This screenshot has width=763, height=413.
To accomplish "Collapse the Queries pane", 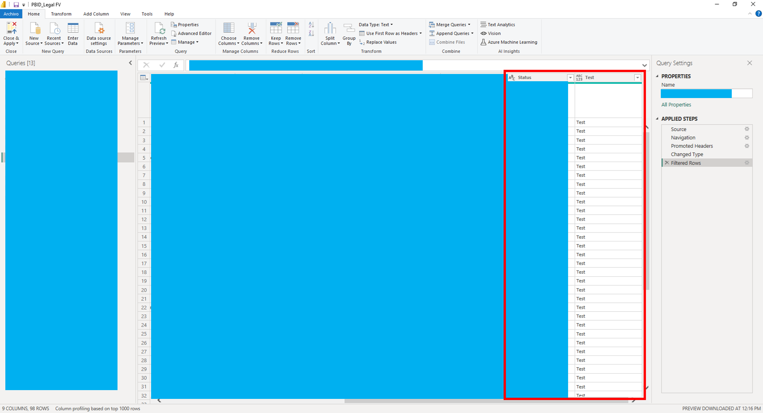I will 130,63.
